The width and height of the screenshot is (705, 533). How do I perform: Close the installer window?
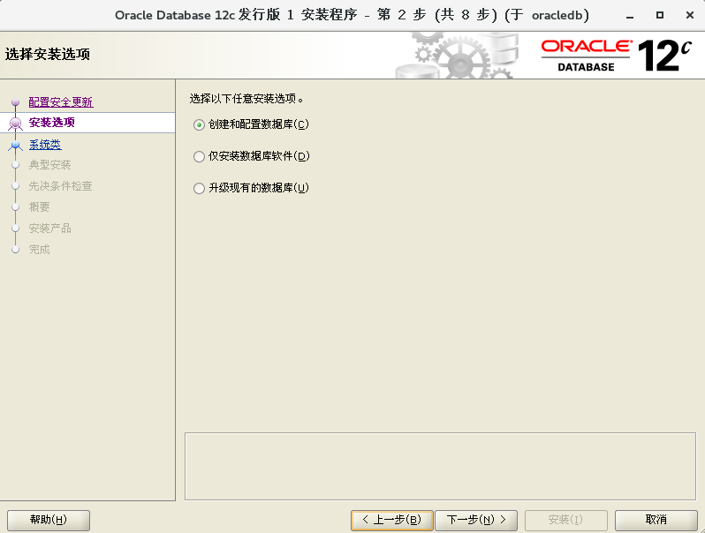690,15
